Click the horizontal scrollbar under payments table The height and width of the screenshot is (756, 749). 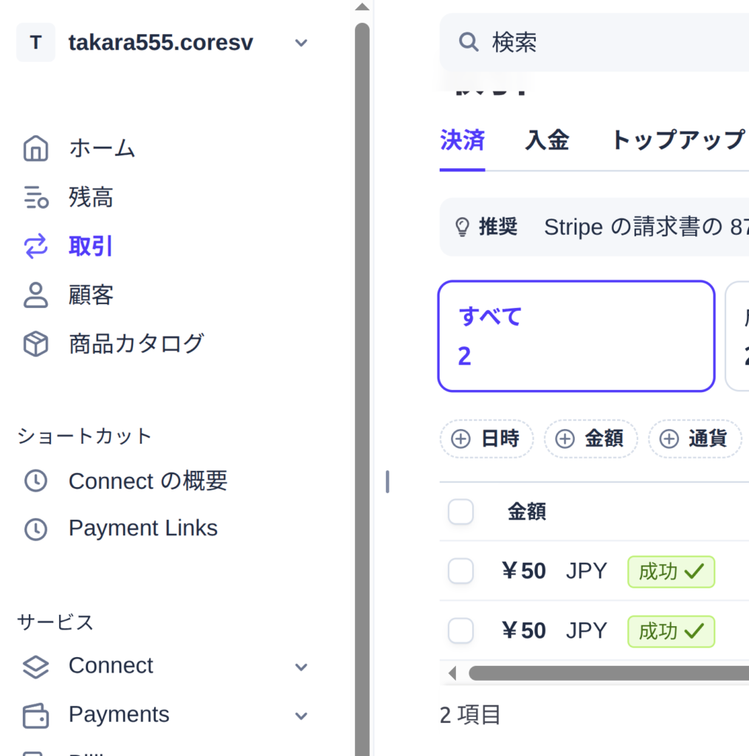(605, 673)
